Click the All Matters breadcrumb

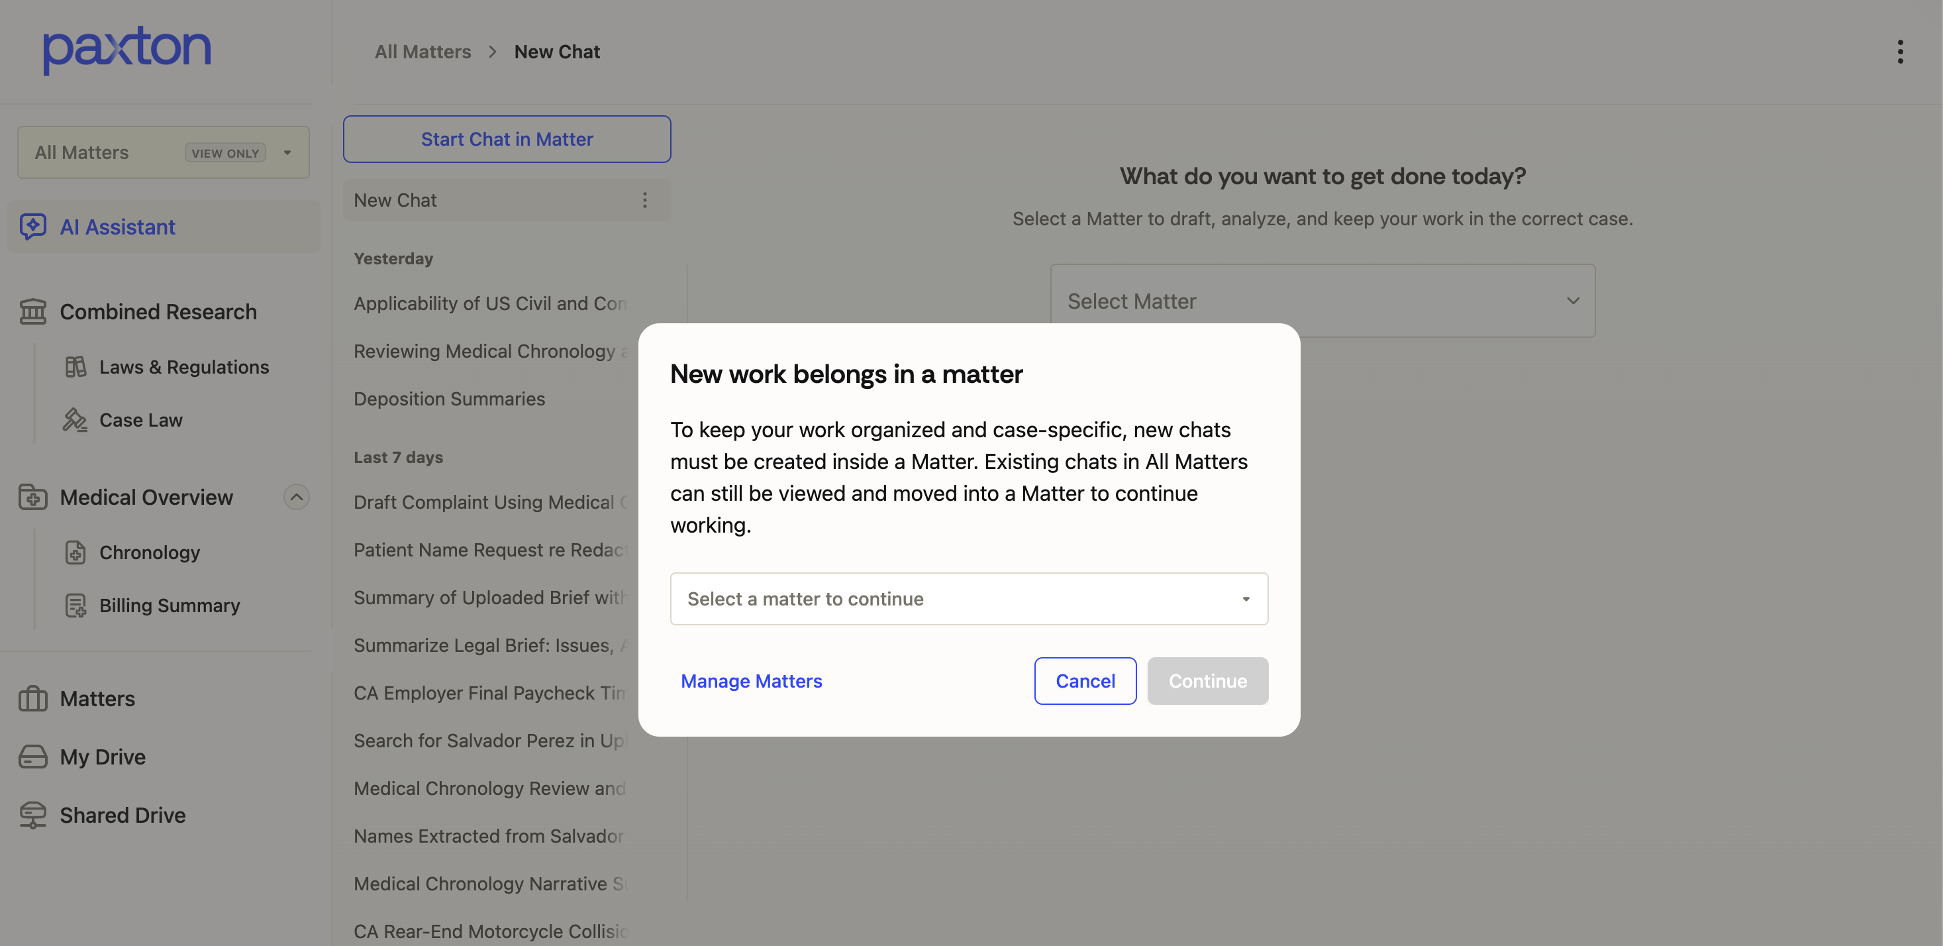click(423, 51)
